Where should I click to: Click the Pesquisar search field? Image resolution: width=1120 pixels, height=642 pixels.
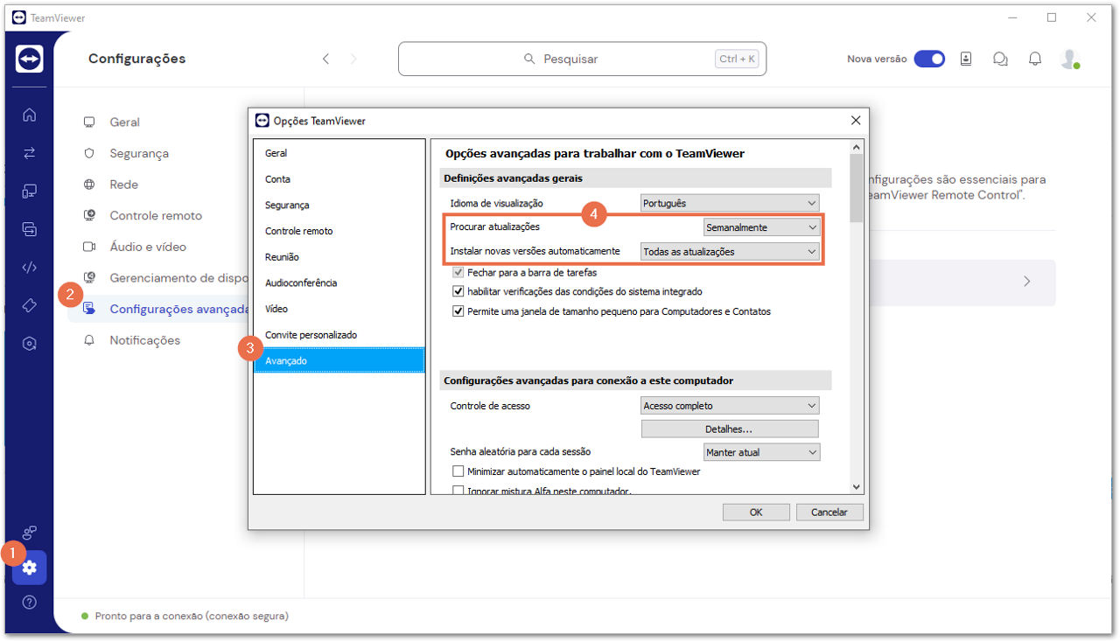click(582, 59)
